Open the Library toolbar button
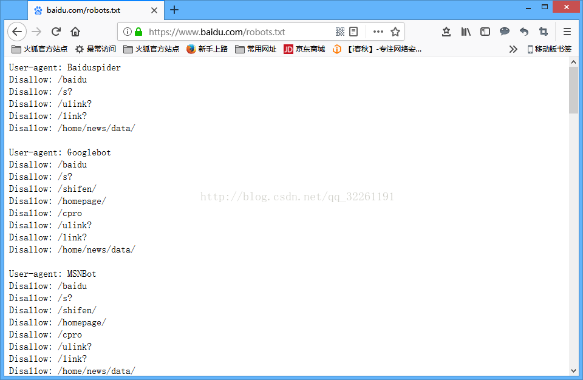 (x=466, y=32)
